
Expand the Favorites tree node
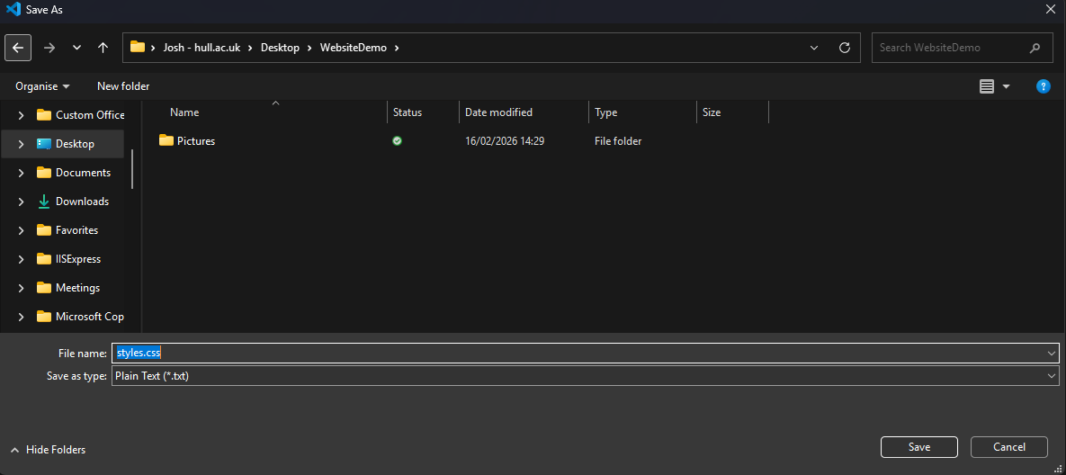[21, 230]
